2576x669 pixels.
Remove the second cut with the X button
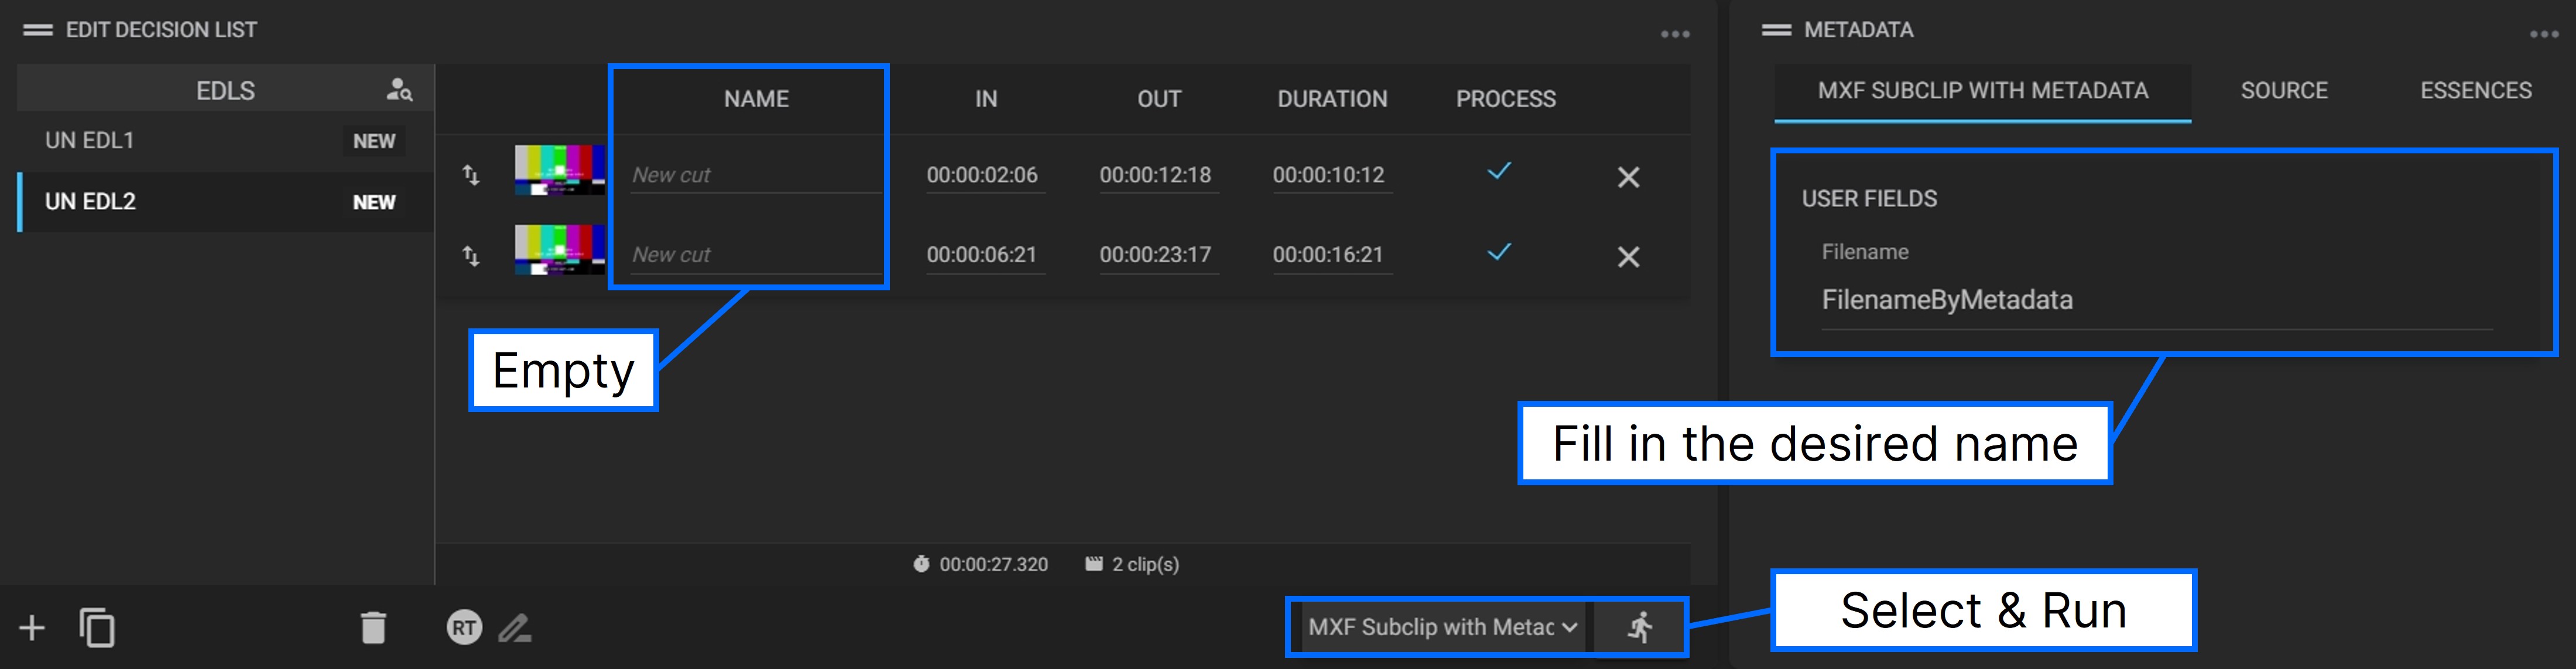click(x=1628, y=257)
